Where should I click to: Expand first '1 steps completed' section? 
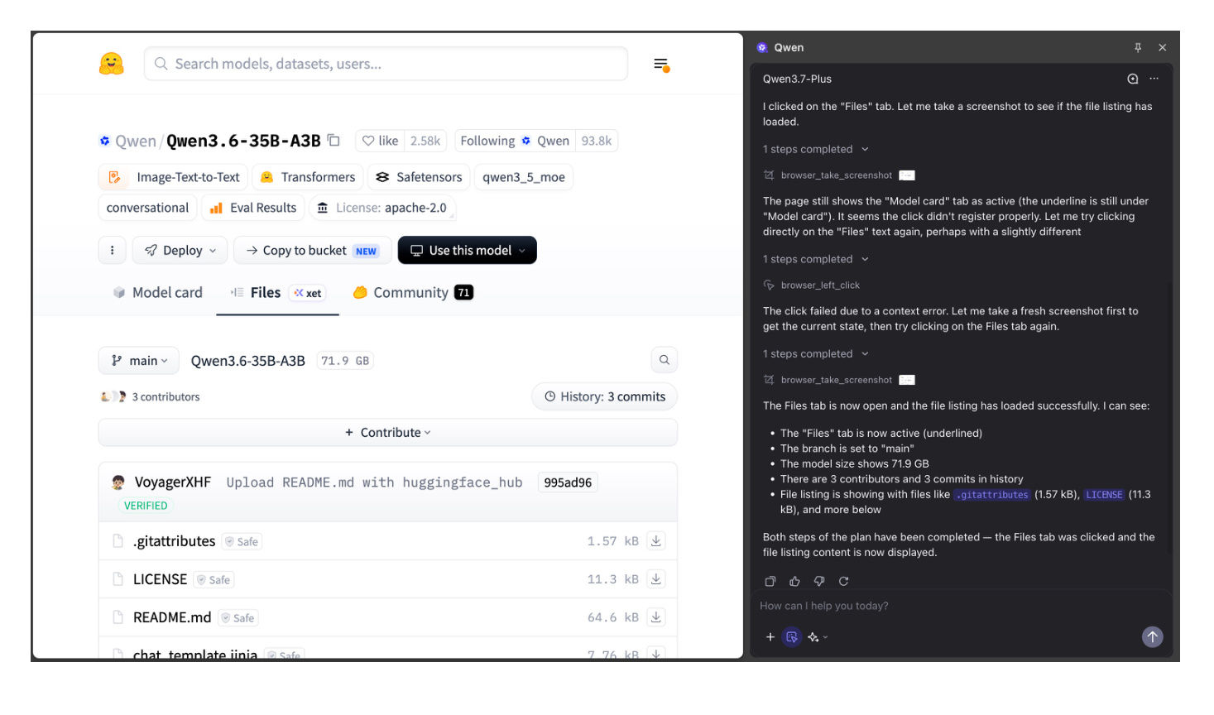click(816, 149)
